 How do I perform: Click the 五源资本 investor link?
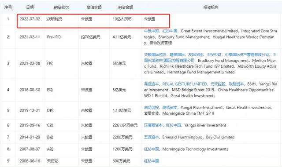152,137
